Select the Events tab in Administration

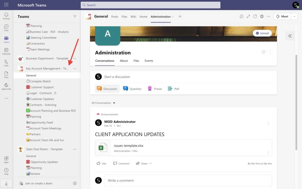[149, 61]
